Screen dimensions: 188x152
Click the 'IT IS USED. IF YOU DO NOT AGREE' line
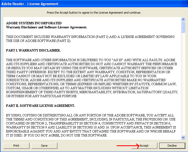pyautogui.click(x=57, y=135)
